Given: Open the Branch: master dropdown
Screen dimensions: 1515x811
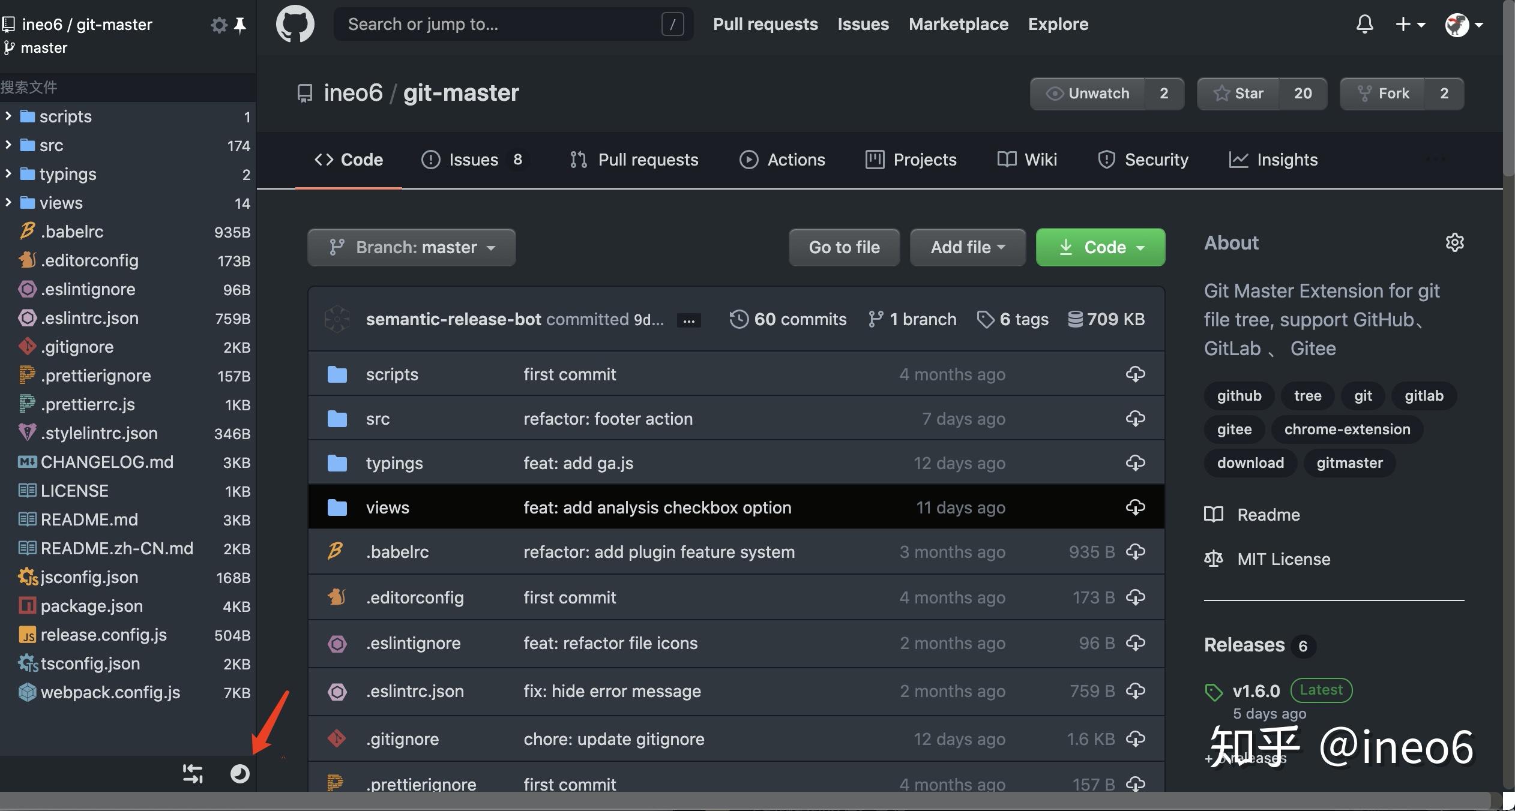Looking at the screenshot, I should [x=411, y=247].
